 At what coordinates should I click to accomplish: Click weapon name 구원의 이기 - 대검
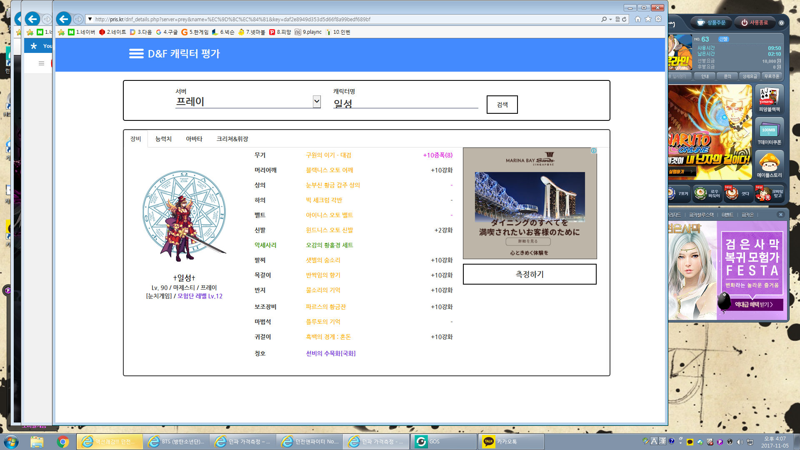coord(329,155)
